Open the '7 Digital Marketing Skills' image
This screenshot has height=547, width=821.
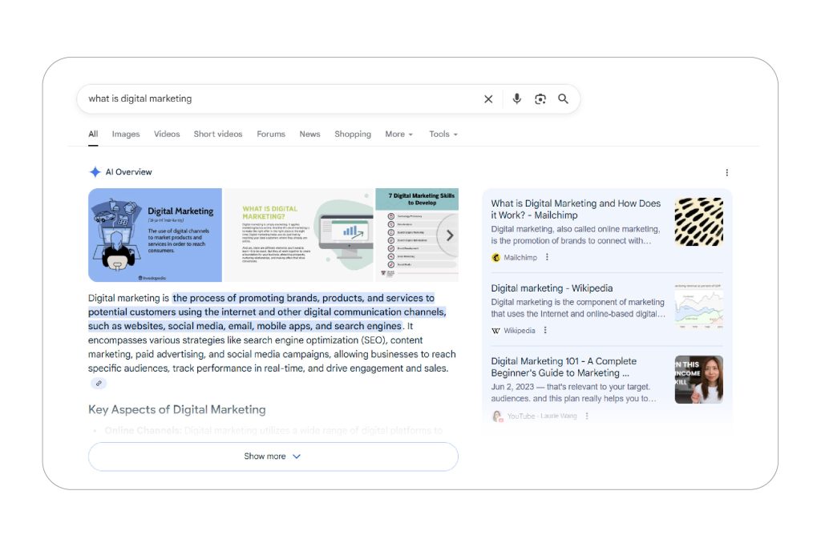(417, 235)
